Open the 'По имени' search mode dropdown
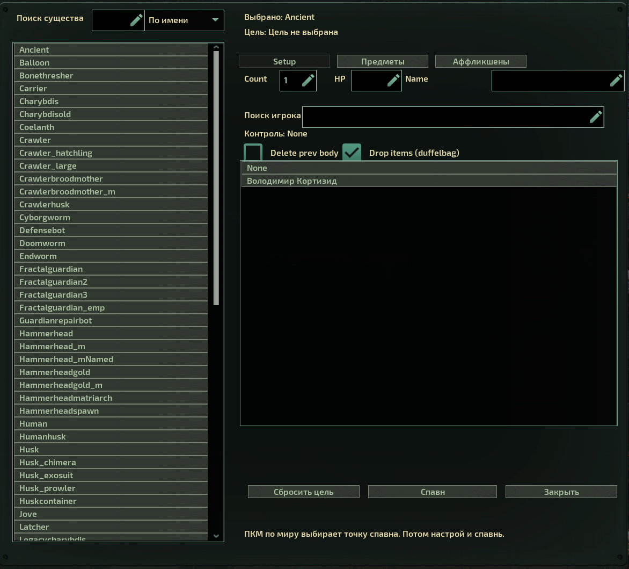Screen dimensions: 629x569 tap(184, 20)
